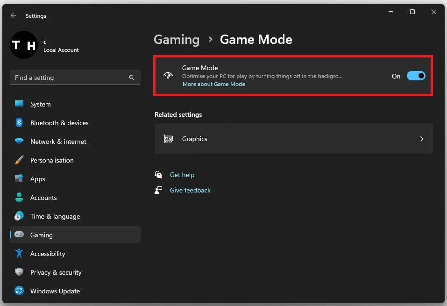Click the Accounts sidebar icon

pyautogui.click(x=19, y=197)
